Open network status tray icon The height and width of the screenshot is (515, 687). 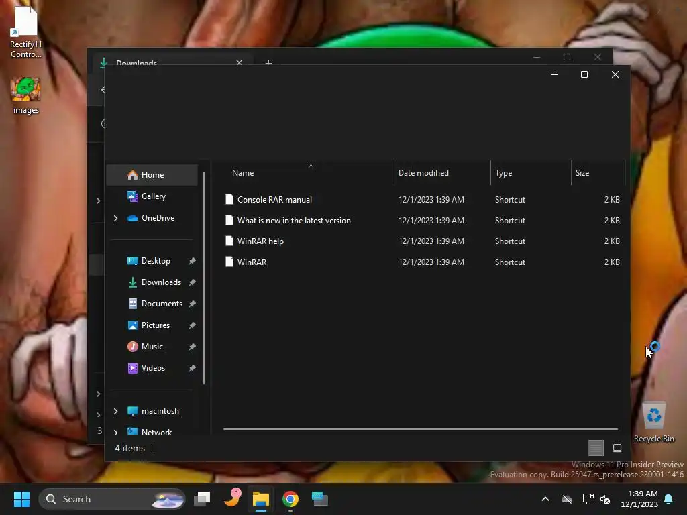(588, 499)
